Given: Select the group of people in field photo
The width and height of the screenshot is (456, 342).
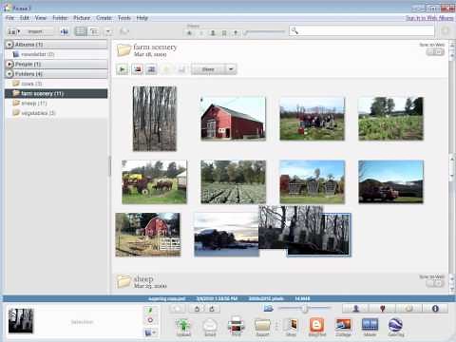Looking at the screenshot, I should click(x=313, y=119).
